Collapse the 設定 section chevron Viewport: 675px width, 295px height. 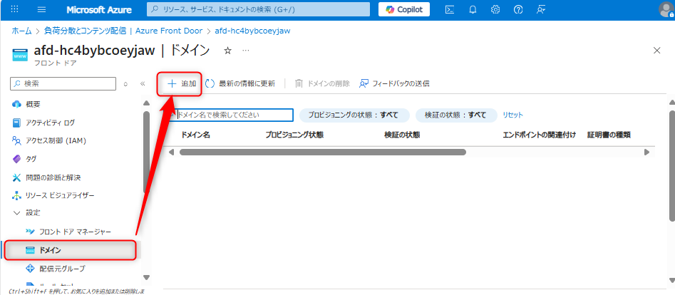[17, 213]
